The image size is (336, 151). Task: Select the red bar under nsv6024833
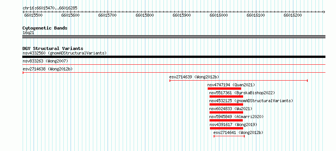click(226, 112)
